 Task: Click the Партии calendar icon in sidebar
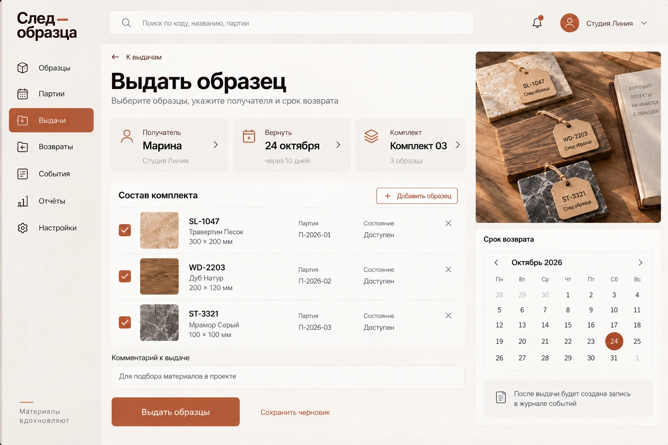(x=23, y=94)
